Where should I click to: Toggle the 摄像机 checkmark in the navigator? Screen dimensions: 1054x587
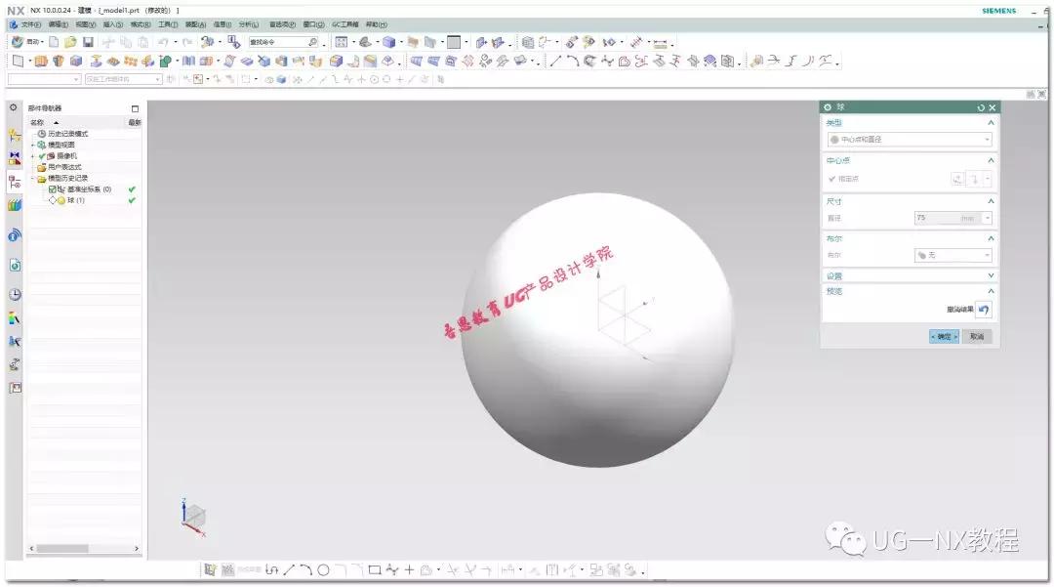coord(41,157)
